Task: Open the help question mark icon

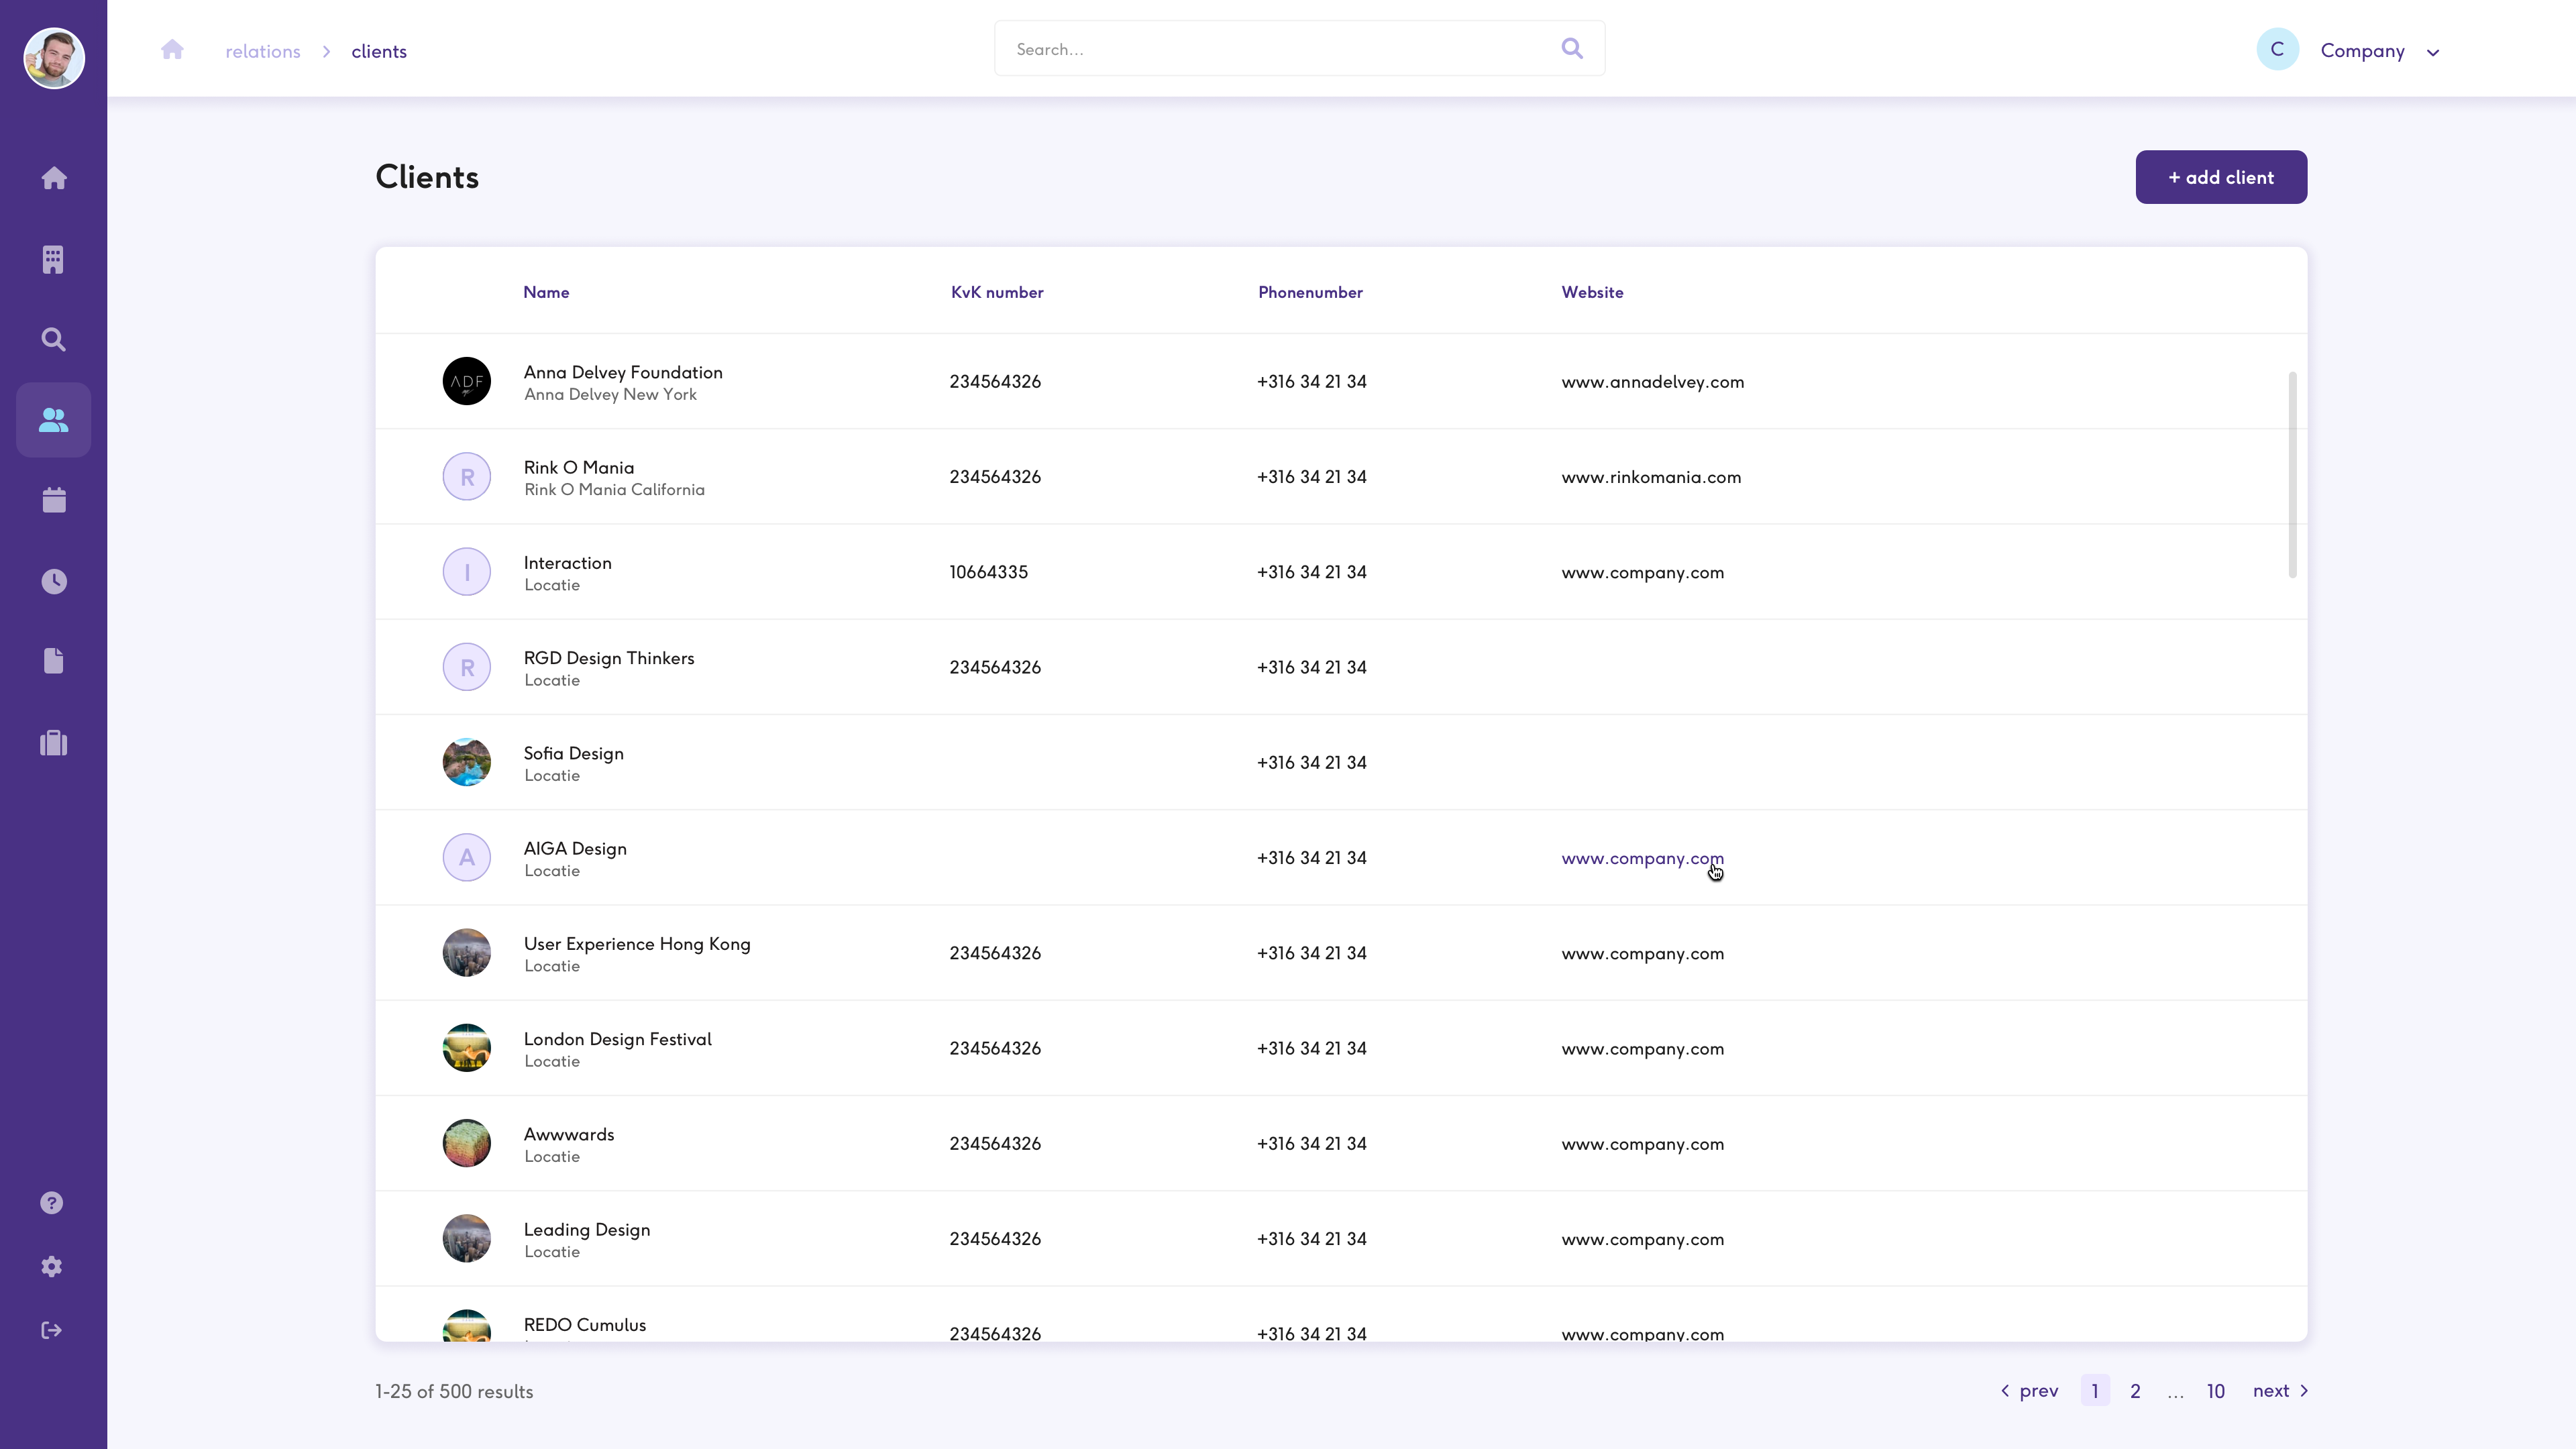Action: tap(52, 1203)
